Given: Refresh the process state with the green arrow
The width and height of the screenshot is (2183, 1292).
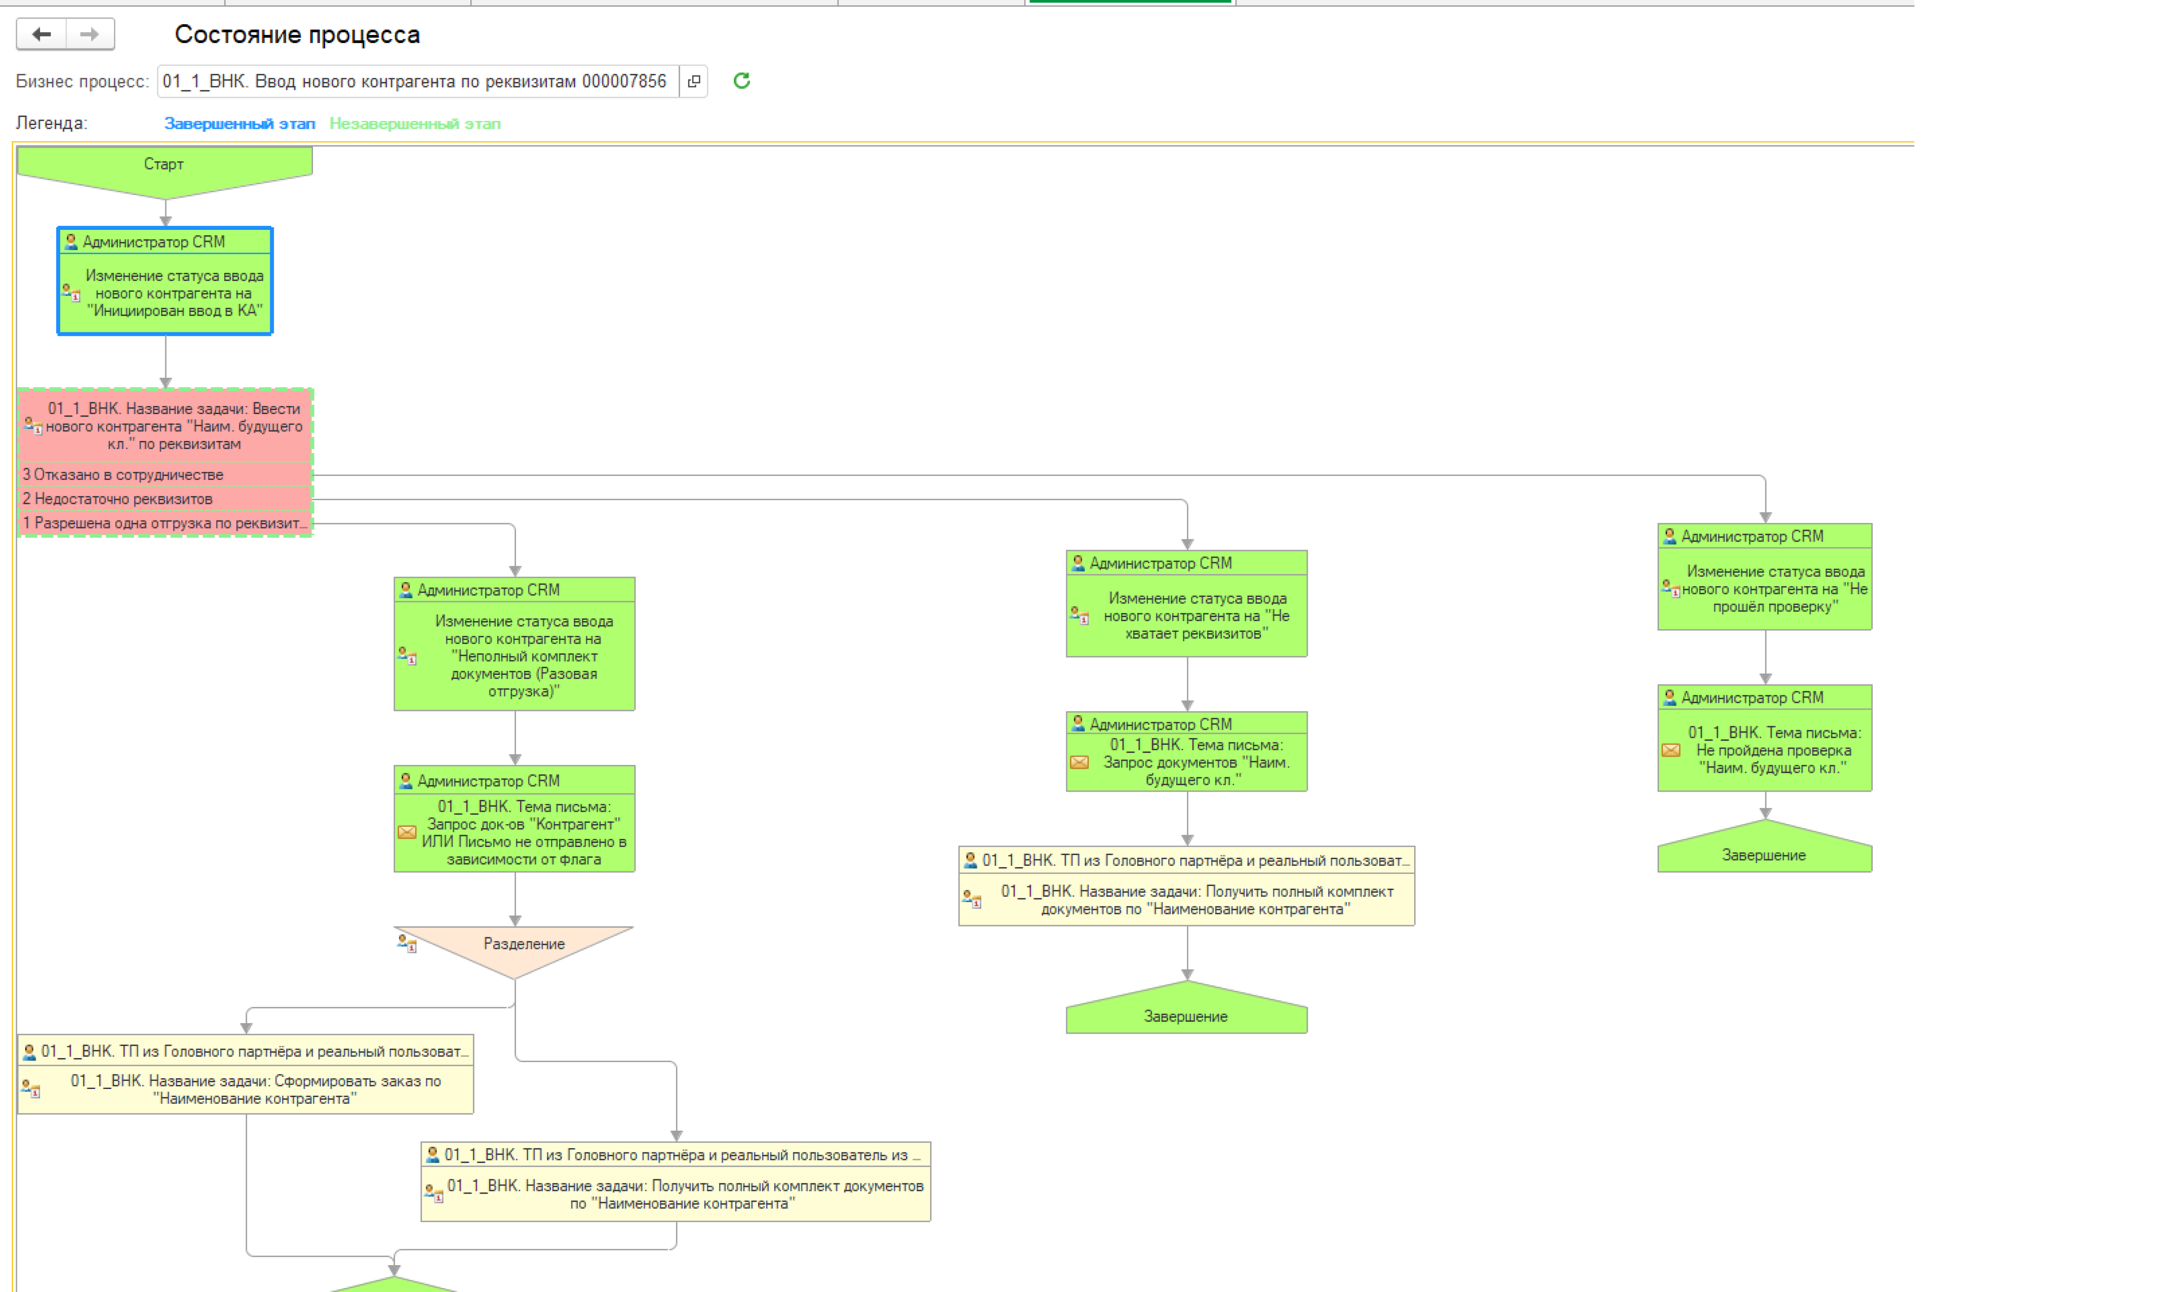Looking at the screenshot, I should (742, 81).
